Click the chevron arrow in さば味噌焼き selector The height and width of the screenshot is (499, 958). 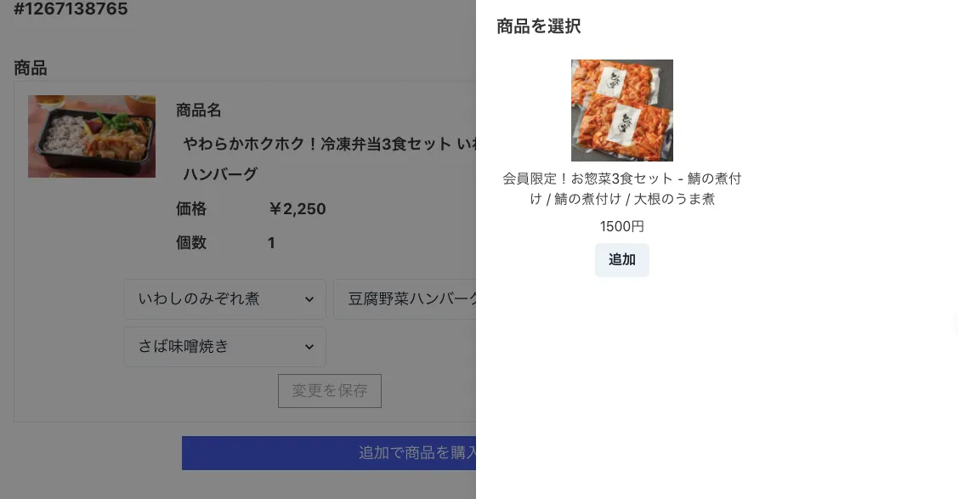(309, 347)
